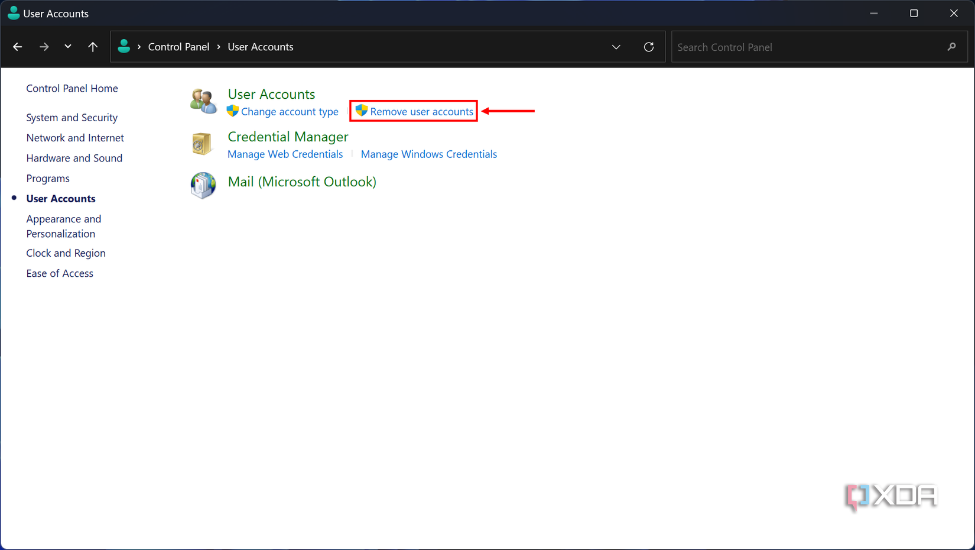Click the search magnifier icon

click(952, 47)
